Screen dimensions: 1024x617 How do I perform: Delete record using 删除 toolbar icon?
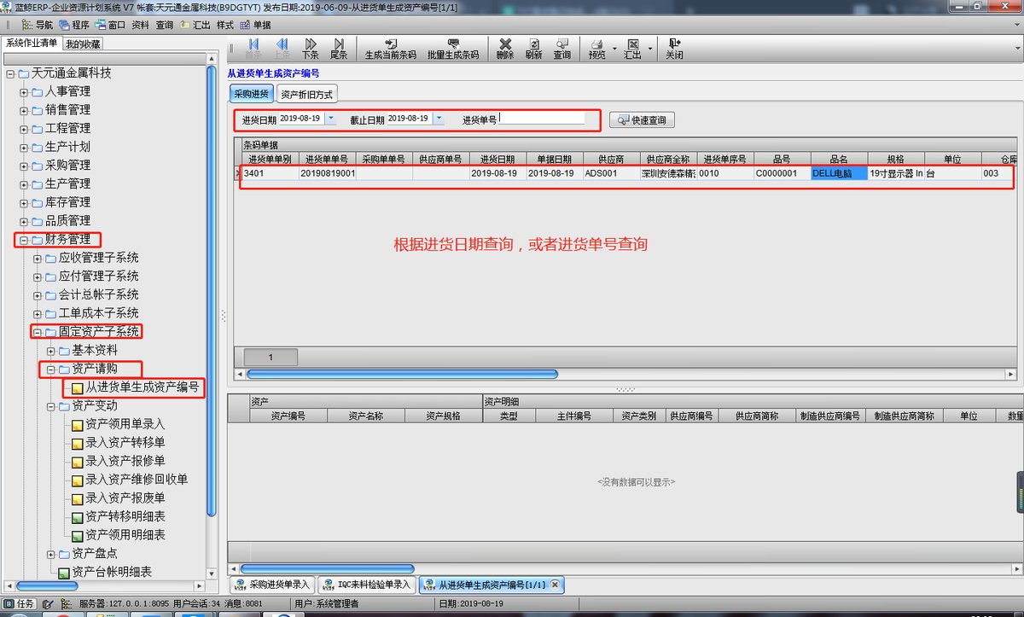click(505, 49)
